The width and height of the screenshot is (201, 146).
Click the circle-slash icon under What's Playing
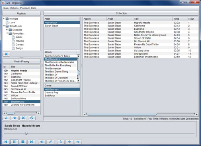click(x=32, y=118)
